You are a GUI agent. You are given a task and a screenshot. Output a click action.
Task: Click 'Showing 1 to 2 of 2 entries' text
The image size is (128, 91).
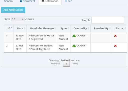[x=64, y=60]
